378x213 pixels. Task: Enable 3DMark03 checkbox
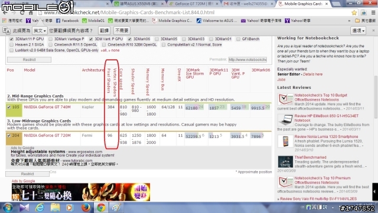coord(184,39)
